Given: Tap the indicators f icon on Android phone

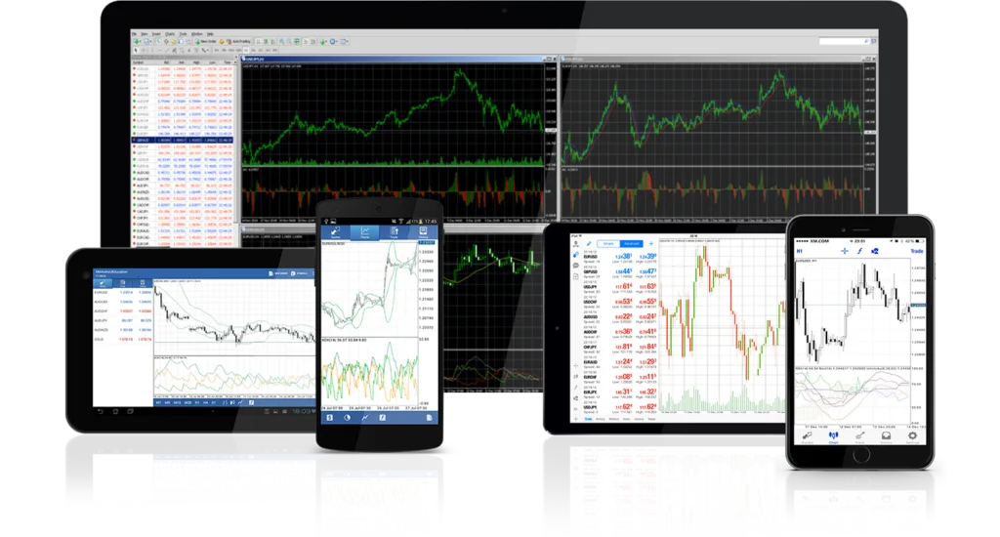Looking at the screenshot, I should coord(382,418).
